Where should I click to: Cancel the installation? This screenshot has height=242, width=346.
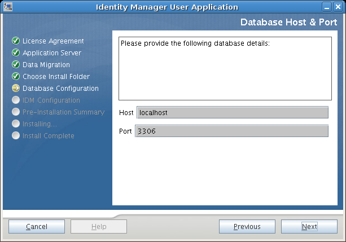[37, 227]
